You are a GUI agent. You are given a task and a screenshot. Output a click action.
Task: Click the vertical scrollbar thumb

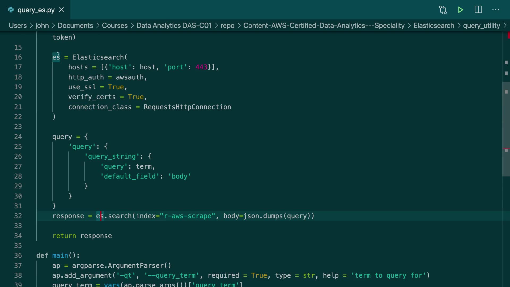point(506,129)
